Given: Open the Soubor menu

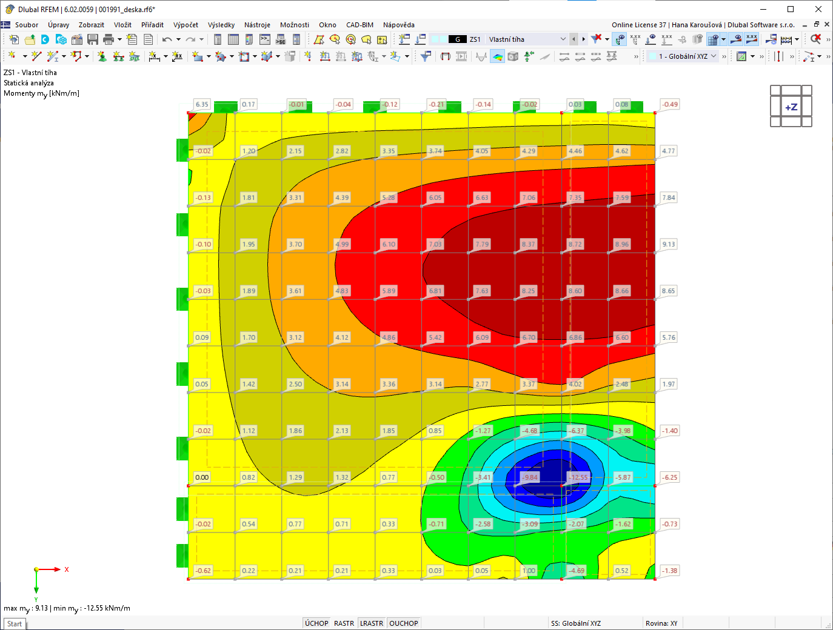Looking at the screenshot, I should [27, 25].
